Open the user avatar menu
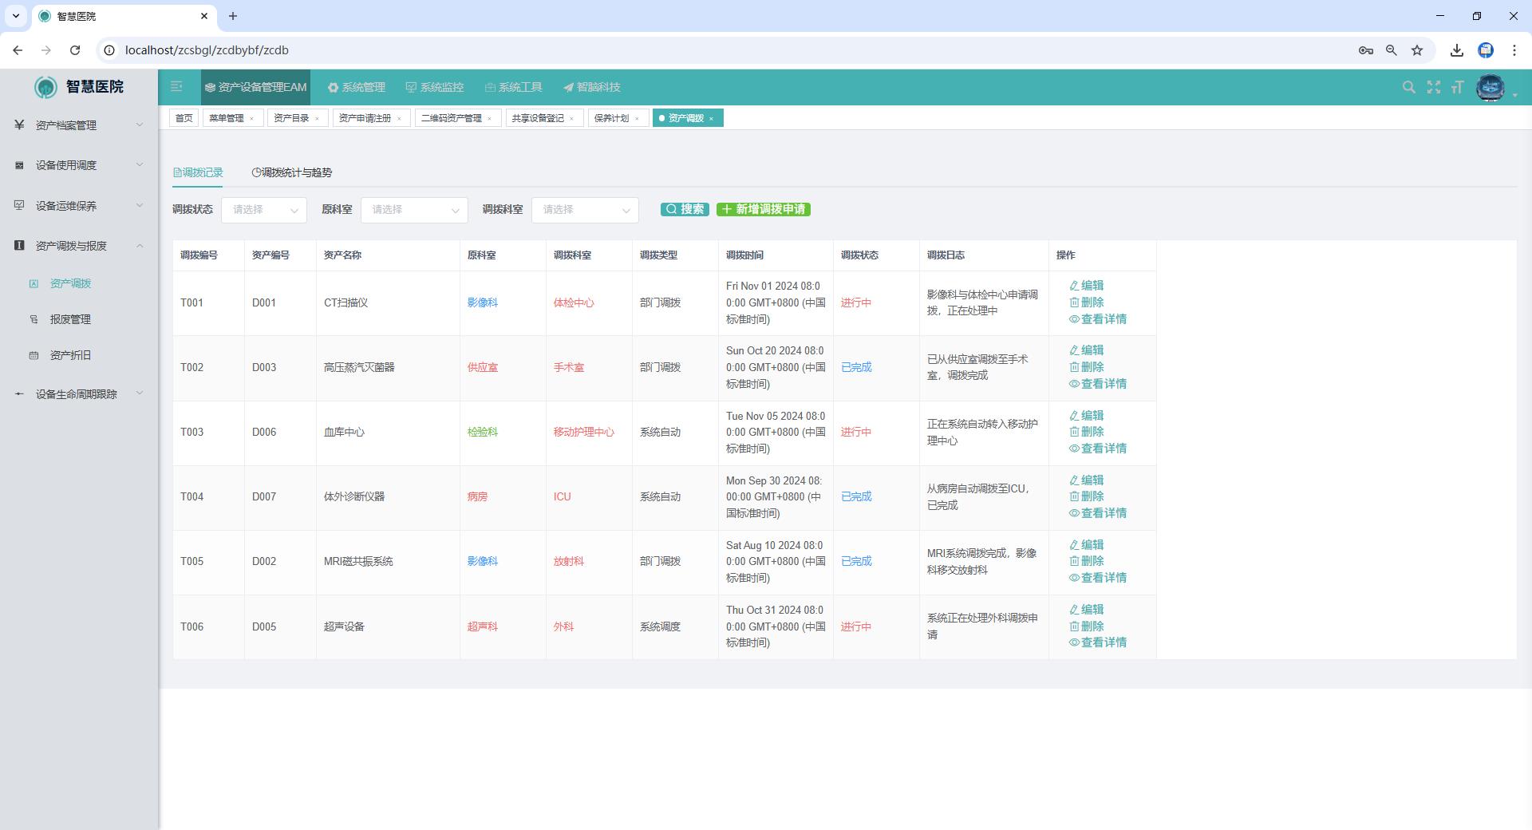Image resolution: width=1532 pixels, height=830 pixels. pyautogui.click(x=1491, y=88)
